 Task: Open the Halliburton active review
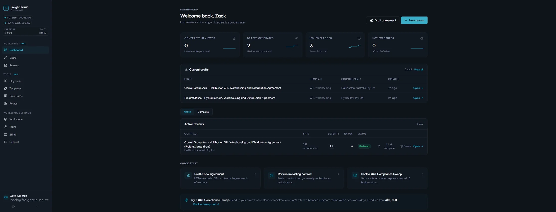pos(418,146)
